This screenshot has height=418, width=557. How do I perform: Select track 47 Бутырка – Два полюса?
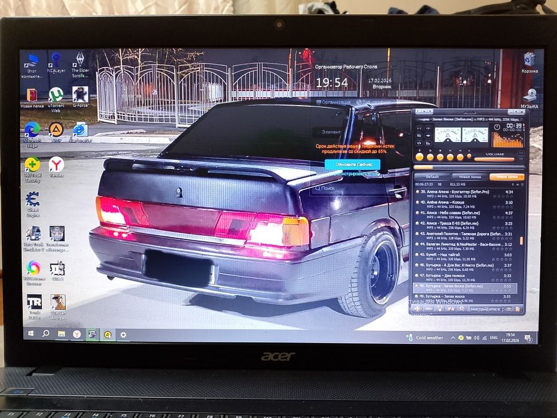click(x=465, y=277)
